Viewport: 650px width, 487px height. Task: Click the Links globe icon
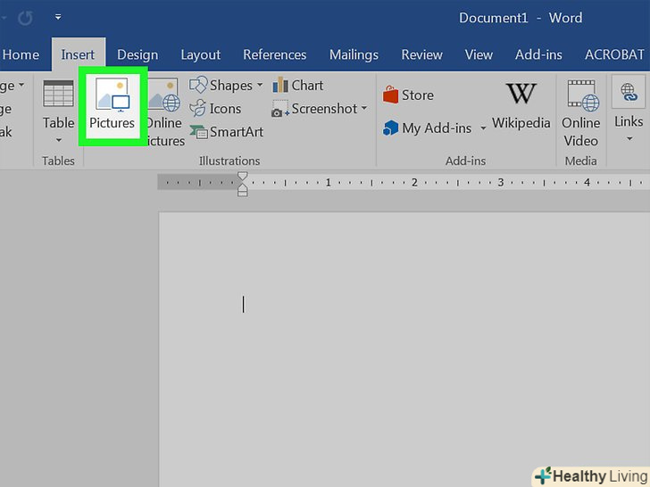[x=629, y=92]
